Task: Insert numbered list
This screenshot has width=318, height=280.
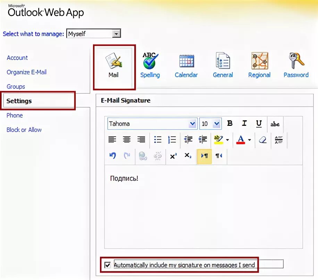Action: pyautogui.click(x=172, y=140)
